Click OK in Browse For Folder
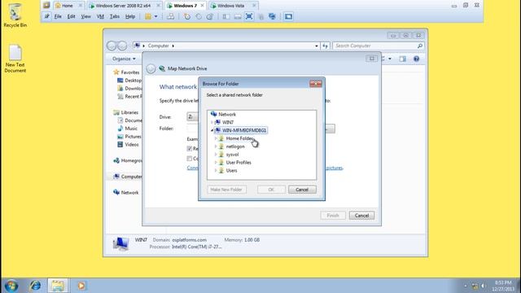 tap(271, 190)
